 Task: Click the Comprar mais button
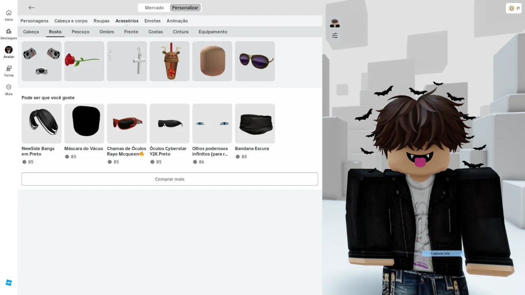170,179
